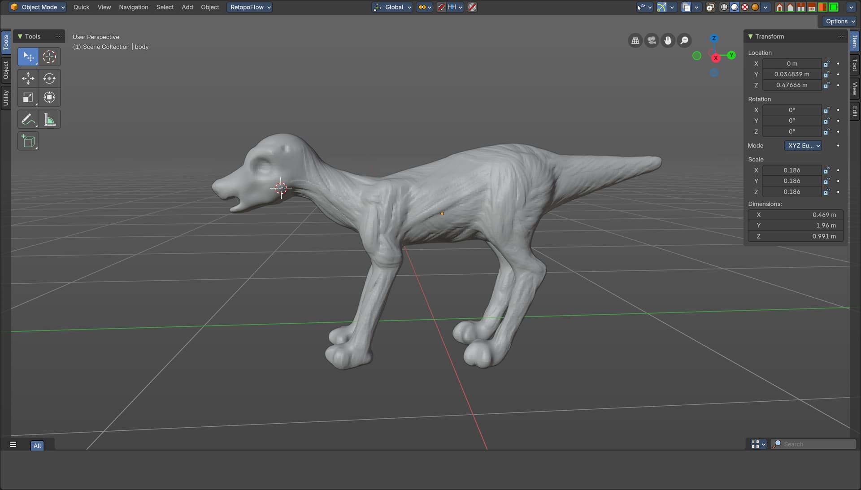861x490 pixels.
Task: Click the RetopoFlow button
Action: tap(250, 7)
